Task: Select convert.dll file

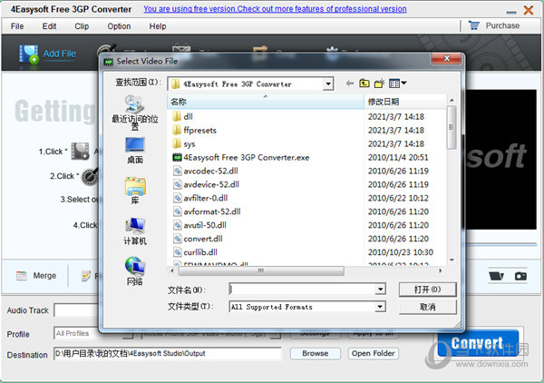Action: (x=198, y=239)
